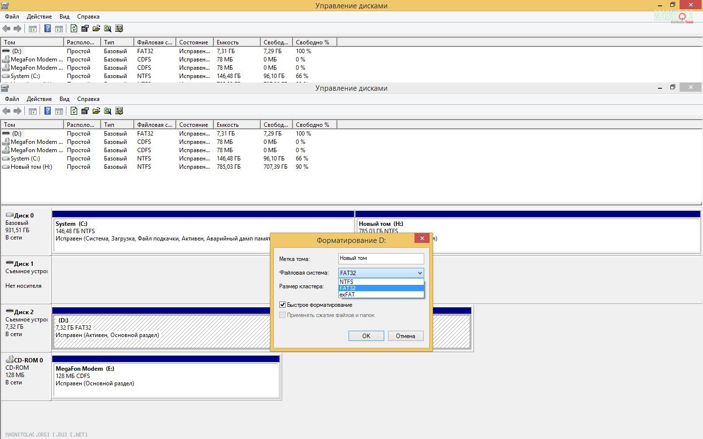Image resolution: width=703 pixels, height=439 pixels.
Task: Open Файл menu in upper window
Action: click(12, 17)
